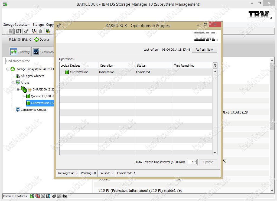Image resolution: width=277 pixels, height=201 pixels.
Task: Close the Operations in Progress dialog
Action: 215,24
